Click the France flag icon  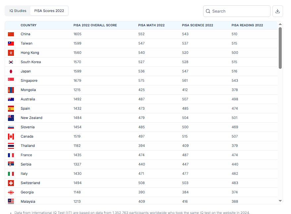[11, 155]
